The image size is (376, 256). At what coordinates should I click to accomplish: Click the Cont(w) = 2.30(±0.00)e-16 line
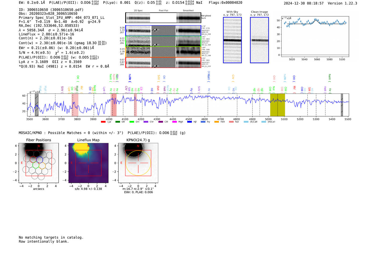tap(63, 43)
